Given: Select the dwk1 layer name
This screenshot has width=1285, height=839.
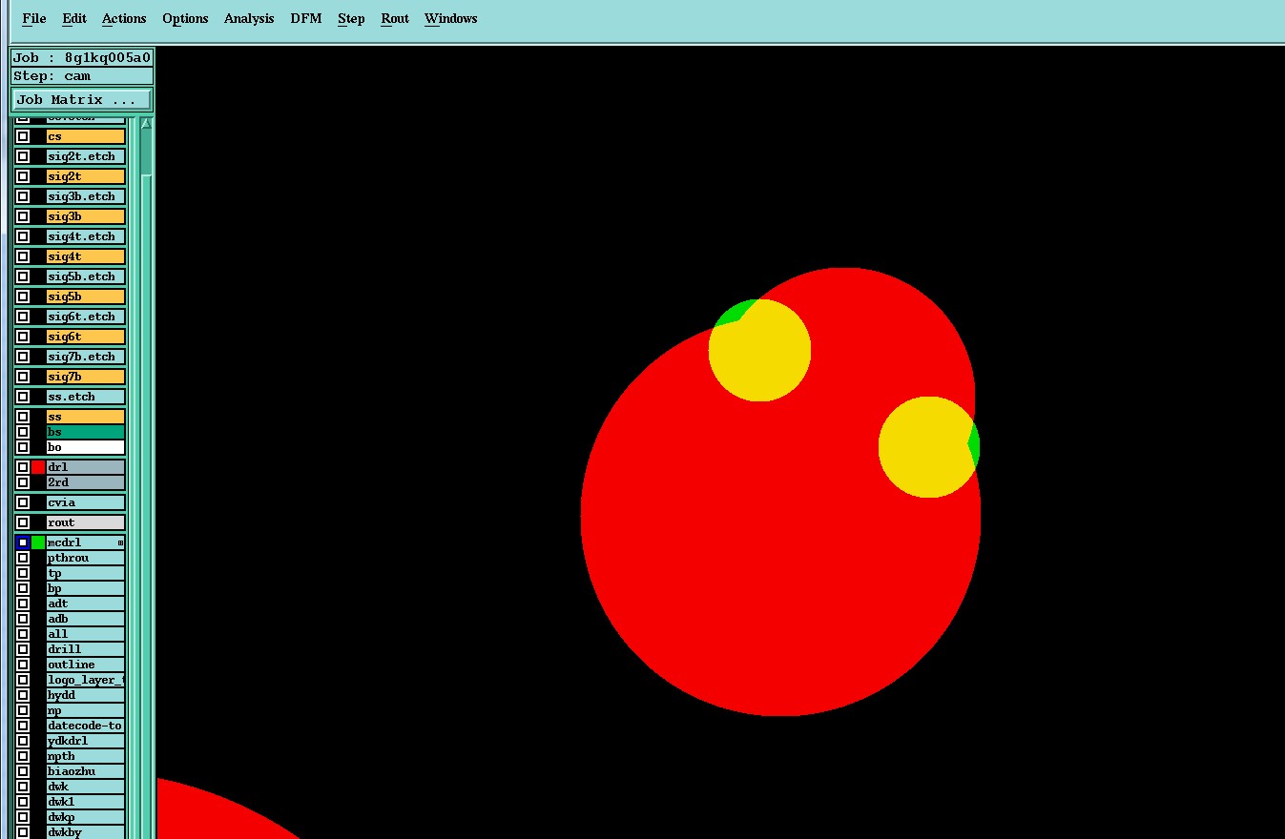Looking at the screenshot, I should click(x=86, y=802).
